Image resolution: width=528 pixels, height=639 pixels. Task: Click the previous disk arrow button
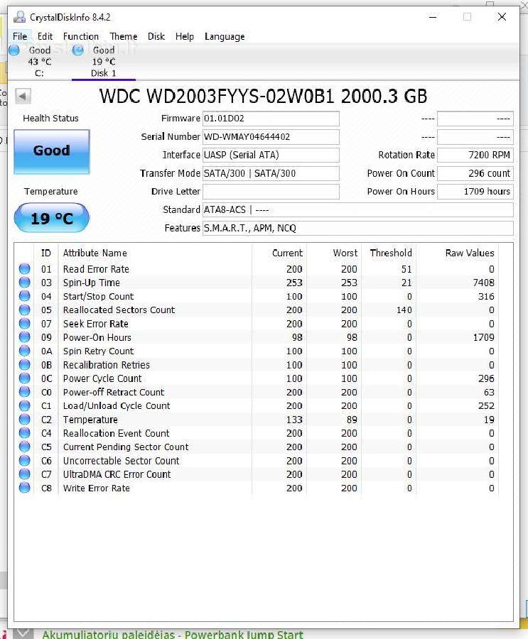tap(23, 96)
